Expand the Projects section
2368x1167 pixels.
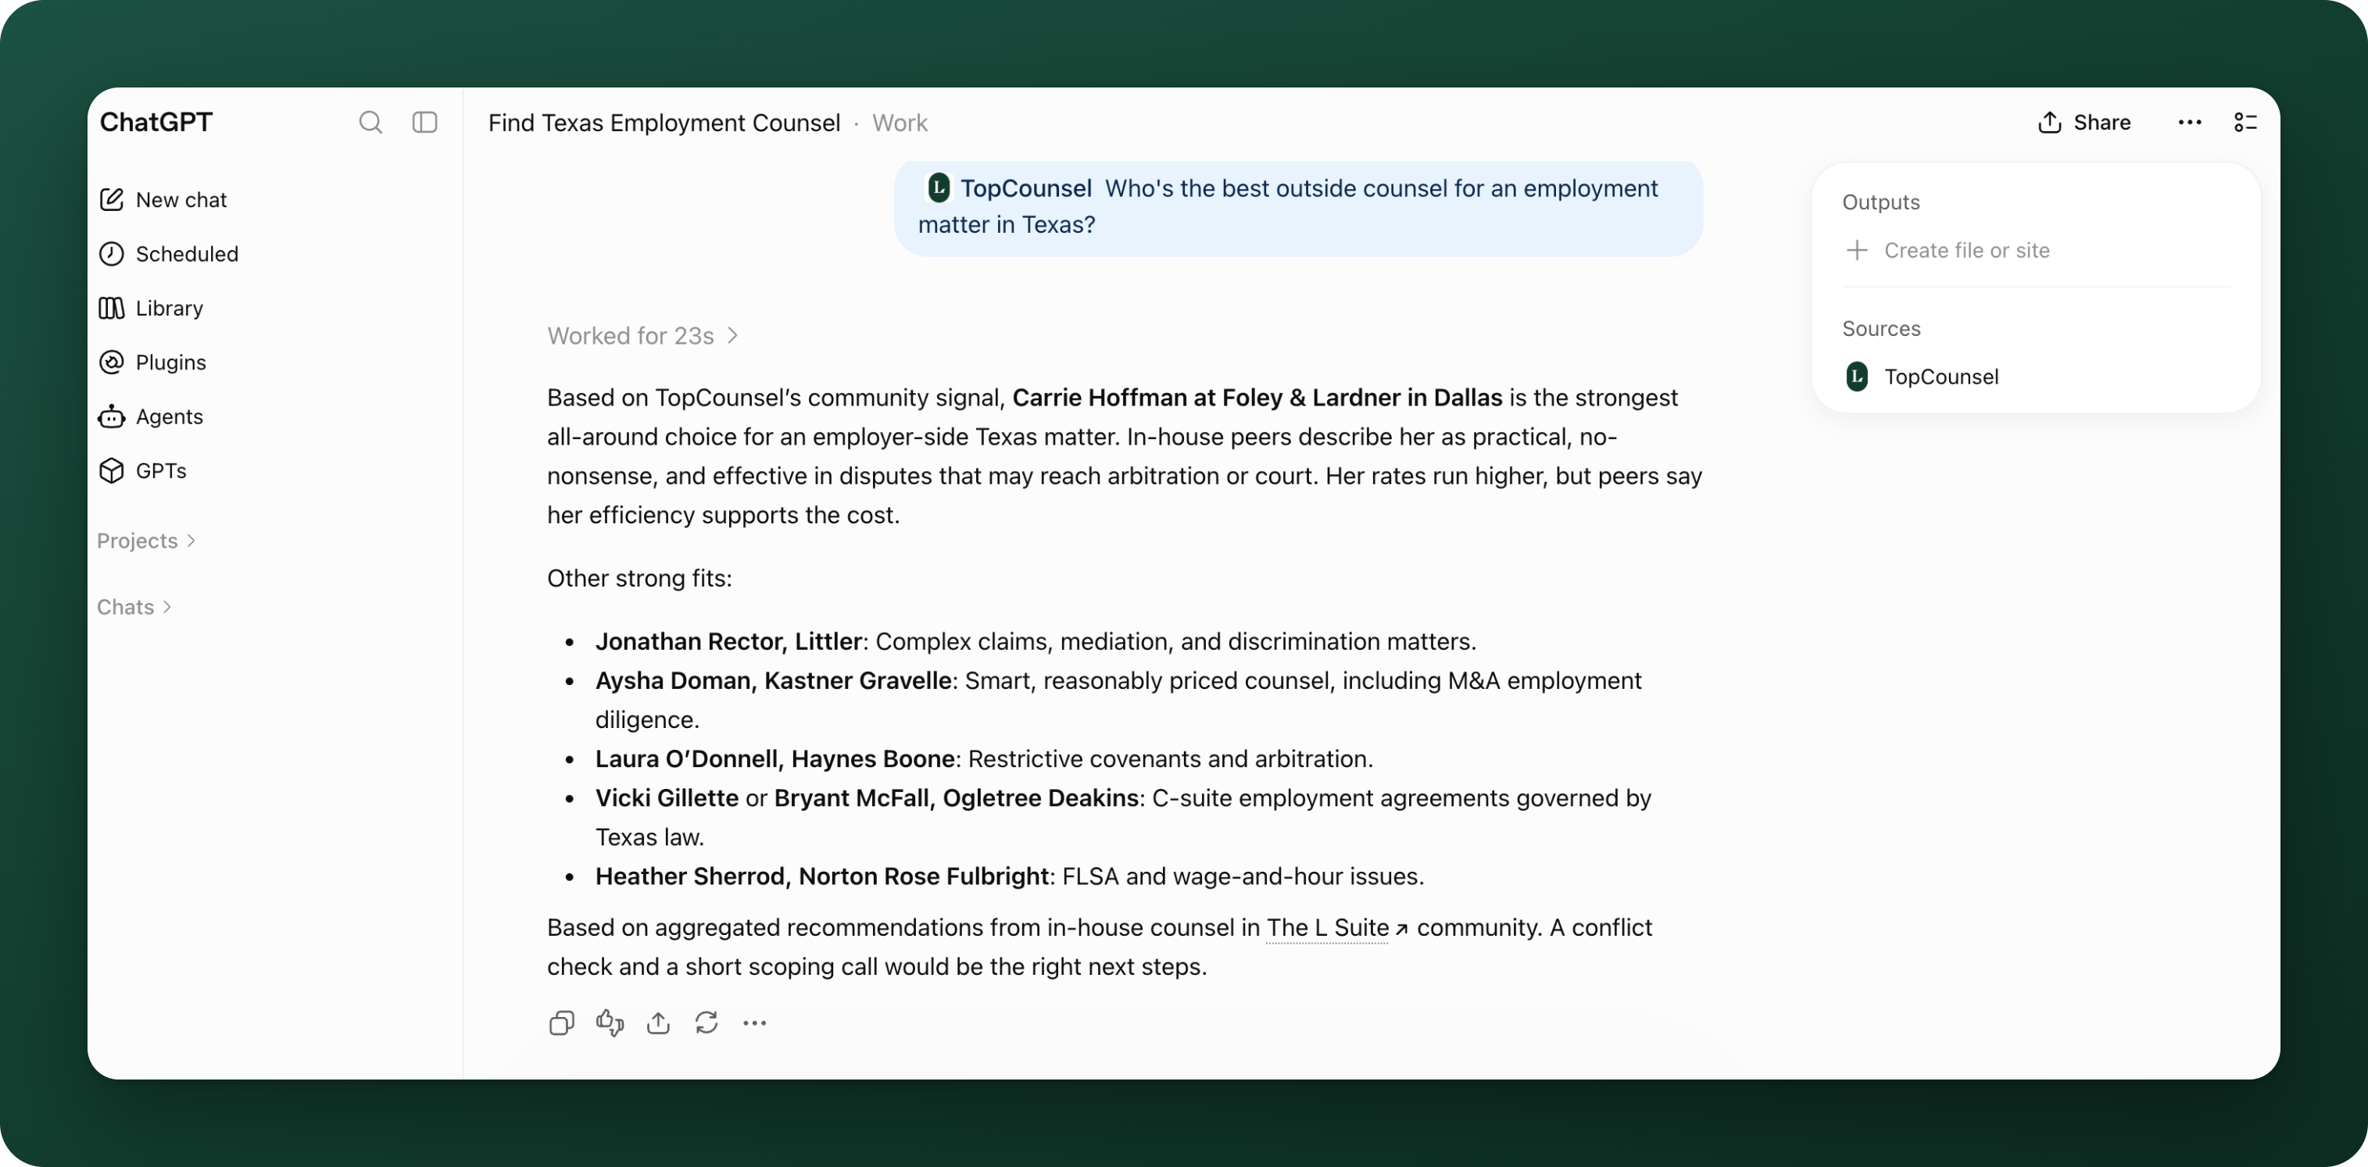click(146, 541)
